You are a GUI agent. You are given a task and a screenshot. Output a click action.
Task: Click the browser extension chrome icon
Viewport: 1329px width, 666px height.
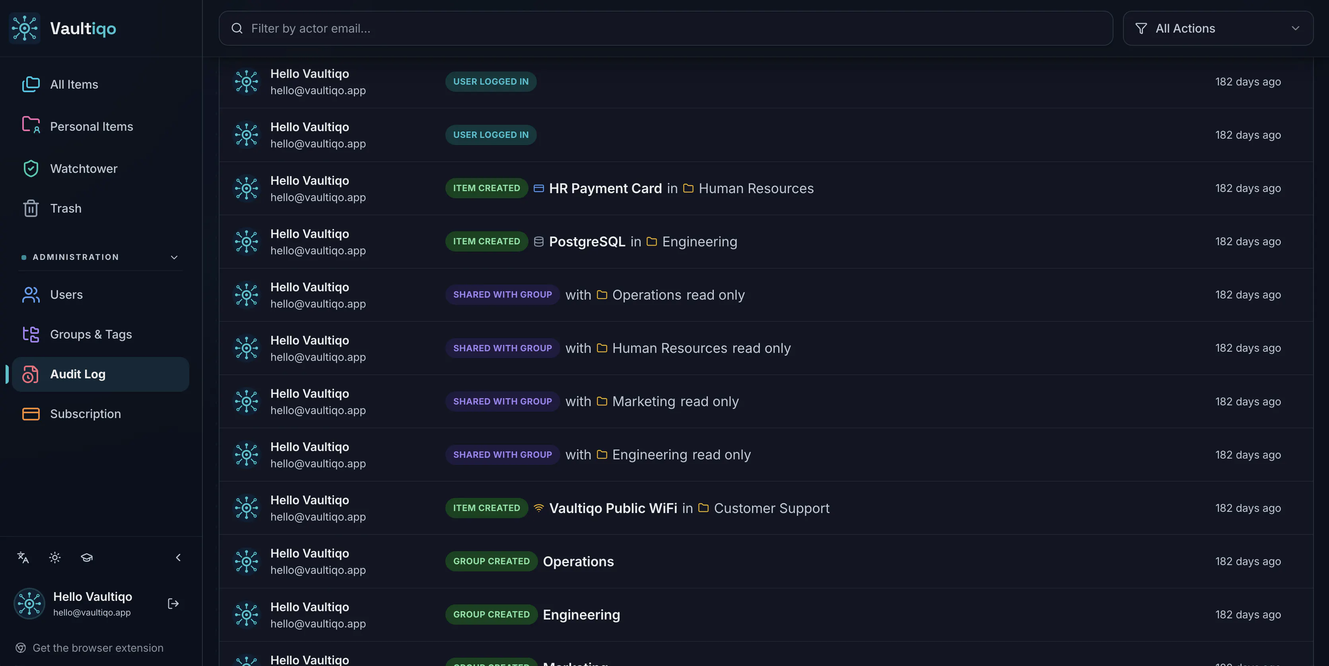(x=21, y=648)
